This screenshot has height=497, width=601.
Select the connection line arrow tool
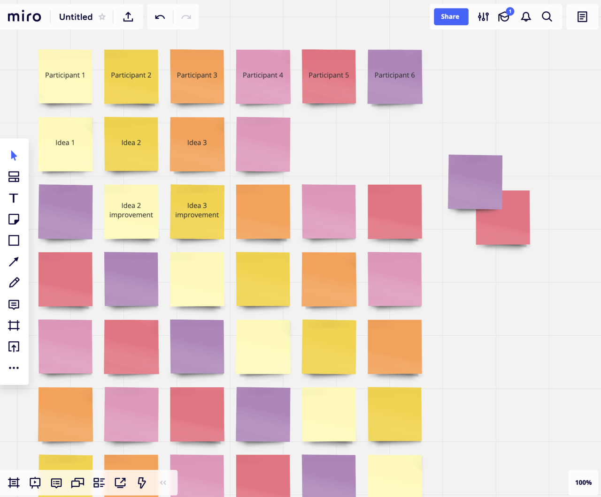point(14,262)
